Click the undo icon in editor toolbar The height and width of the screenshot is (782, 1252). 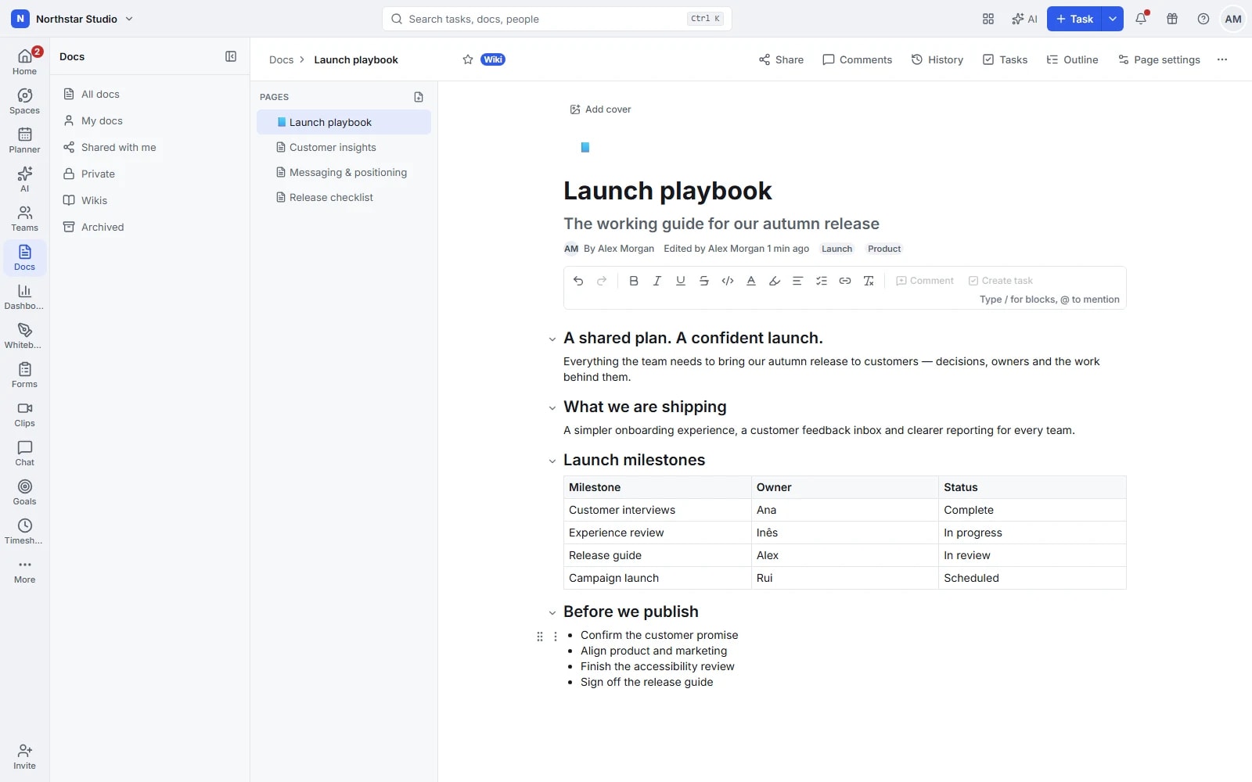(578, 281)
